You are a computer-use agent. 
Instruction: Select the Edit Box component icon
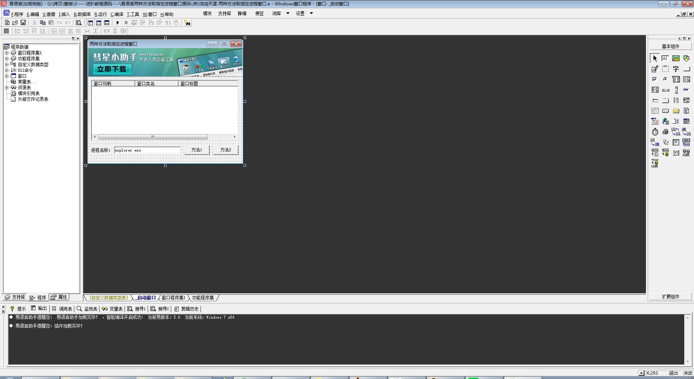point(665,58)
